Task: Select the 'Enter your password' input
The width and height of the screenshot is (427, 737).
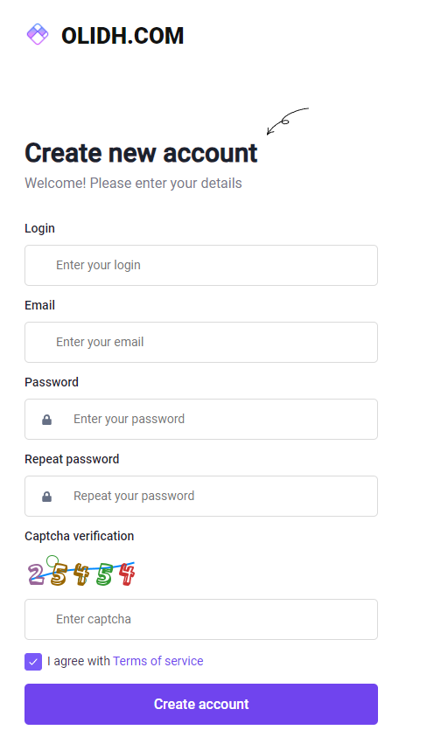Action: (x=201, y=420)
